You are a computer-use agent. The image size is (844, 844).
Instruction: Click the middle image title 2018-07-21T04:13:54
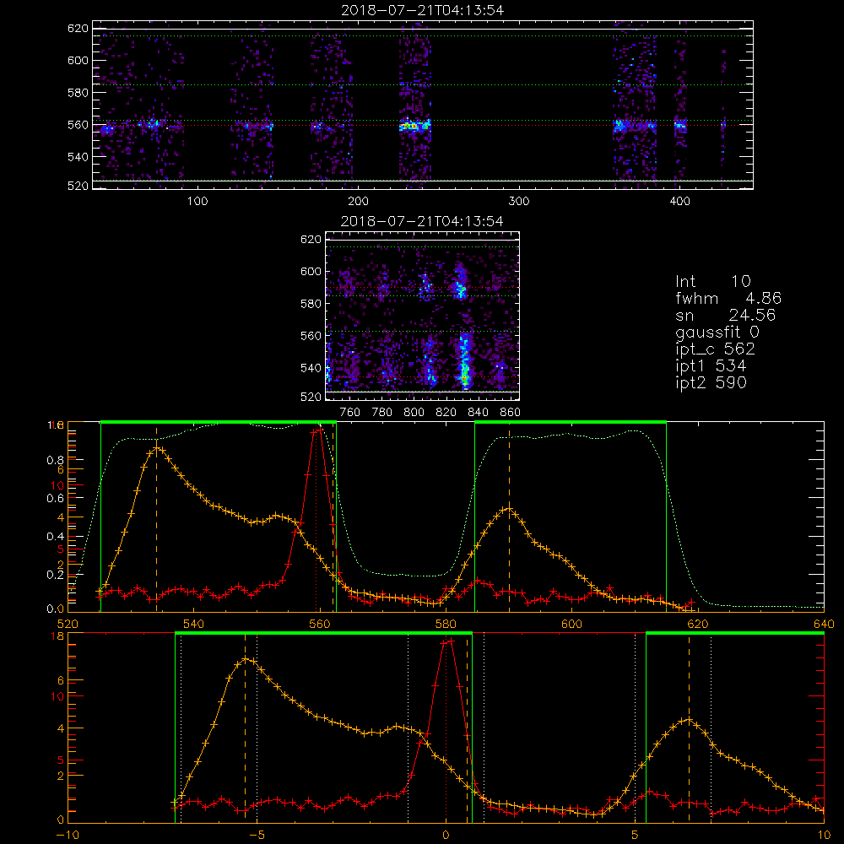tap(422, 221)
